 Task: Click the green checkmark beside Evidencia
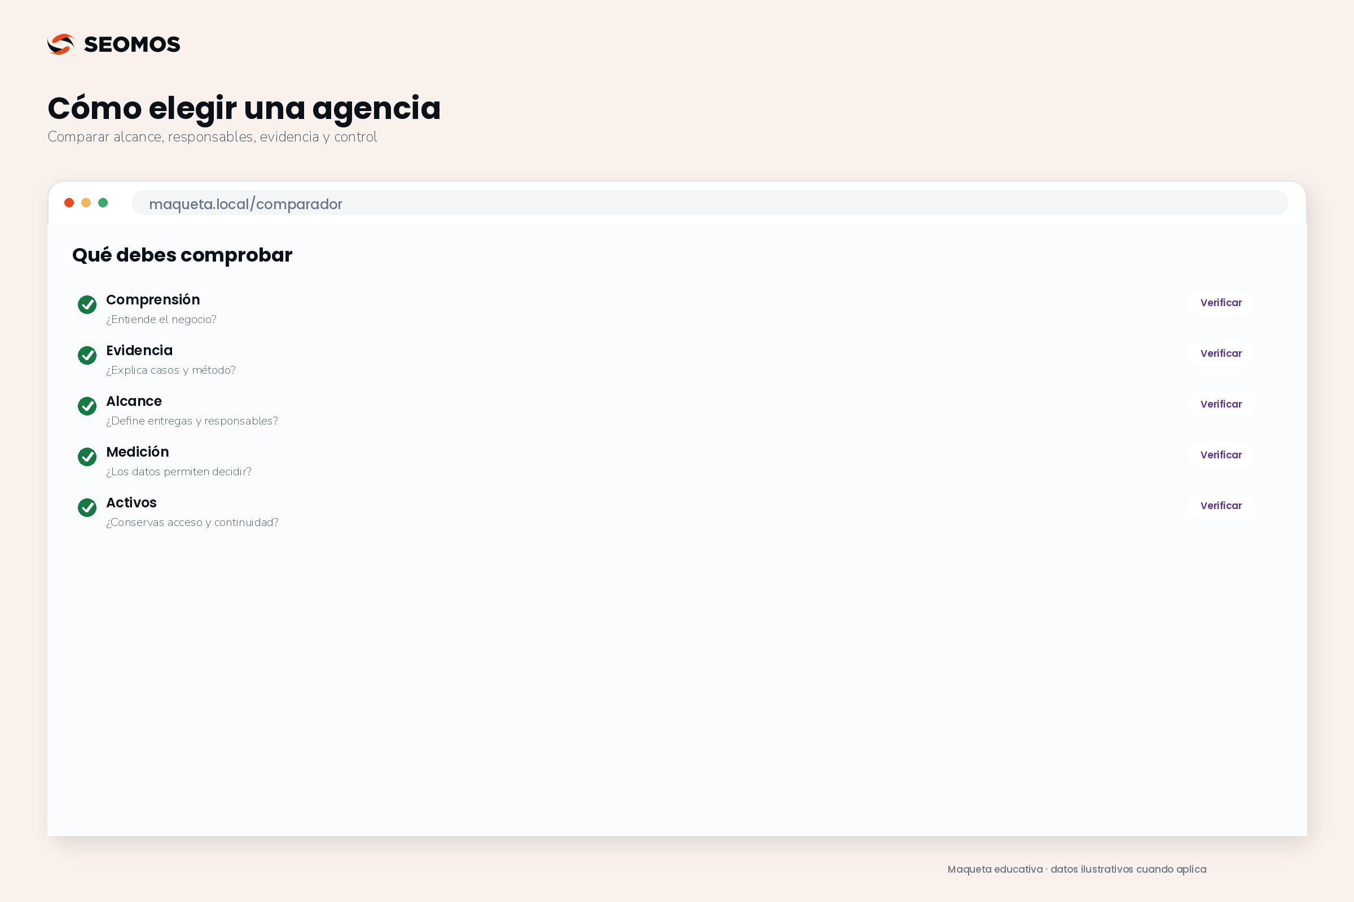(87, 355)
